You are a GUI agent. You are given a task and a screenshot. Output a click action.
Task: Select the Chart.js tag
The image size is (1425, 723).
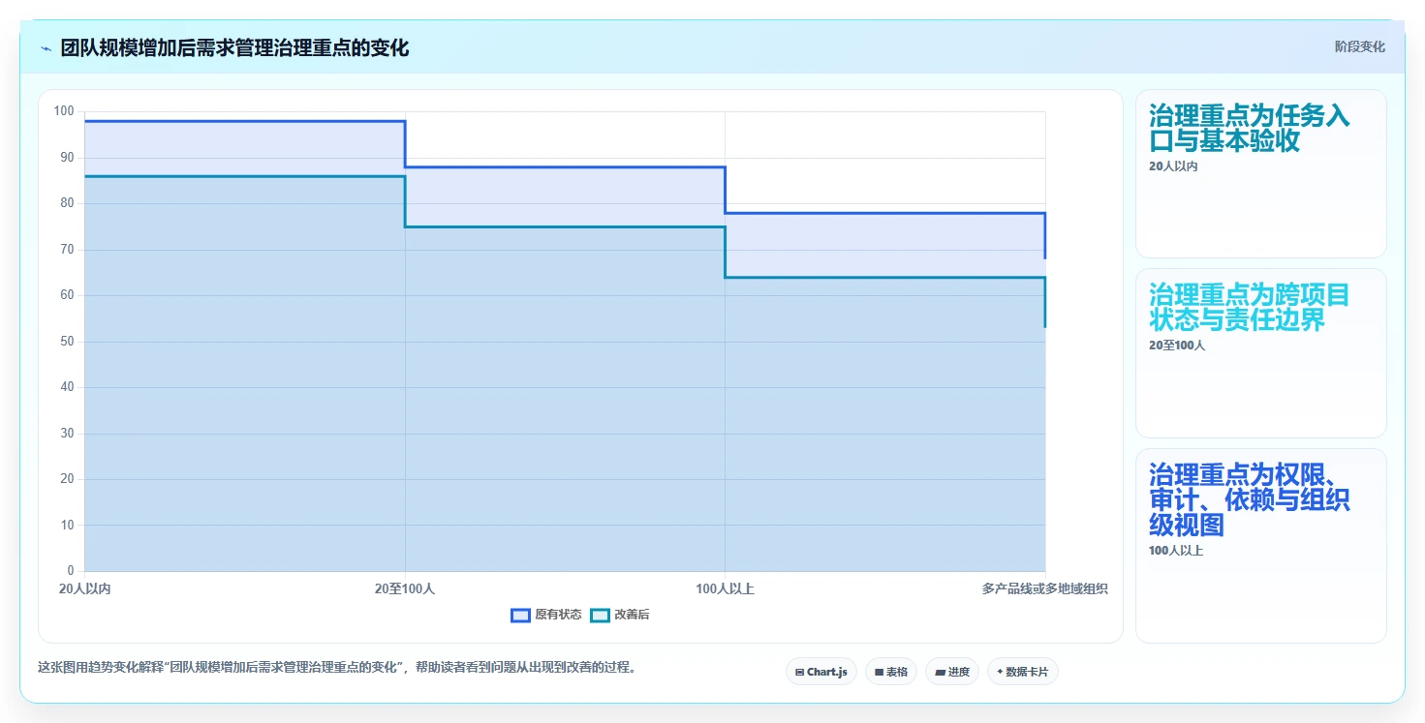tap(821, 672)
